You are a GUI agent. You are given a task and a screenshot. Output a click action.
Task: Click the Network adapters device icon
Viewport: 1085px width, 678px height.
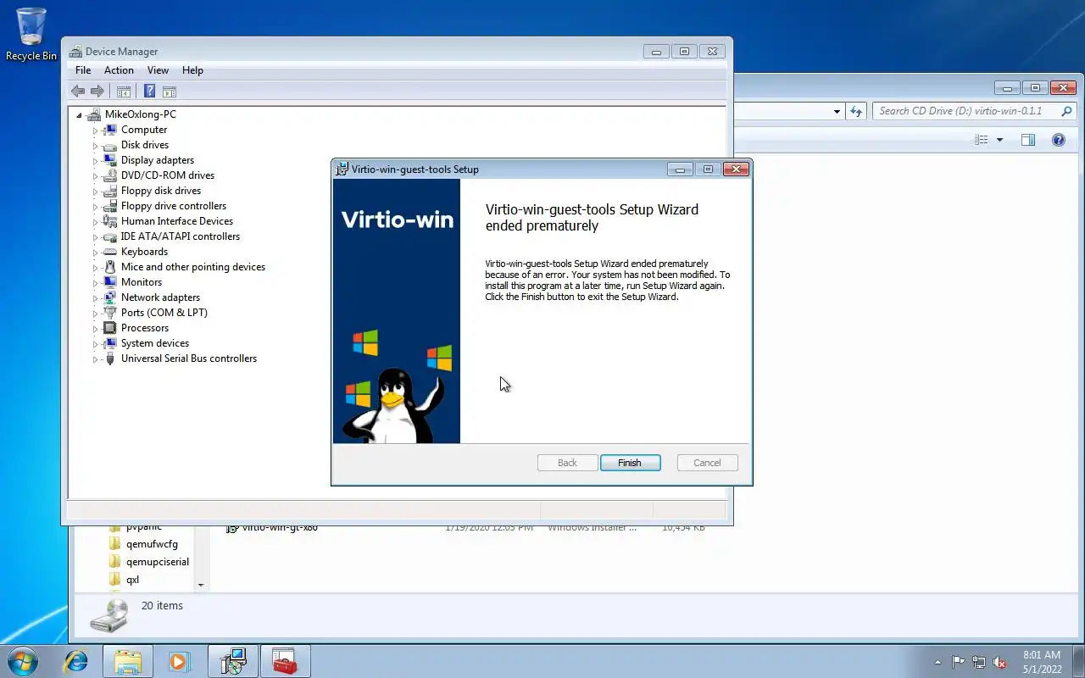click(x=109, y=297)
